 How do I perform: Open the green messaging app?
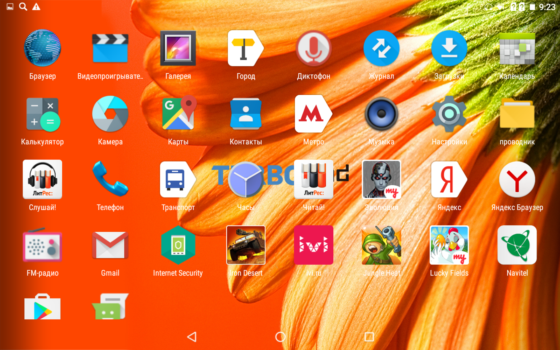pos(110,306)
